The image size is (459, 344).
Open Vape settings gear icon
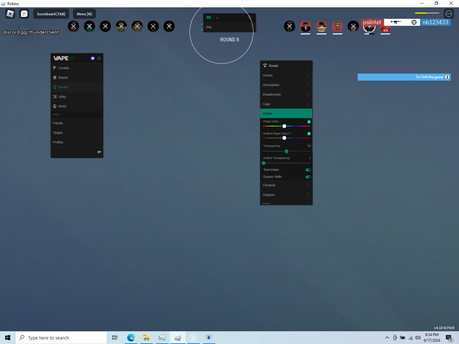click(99, 58)
